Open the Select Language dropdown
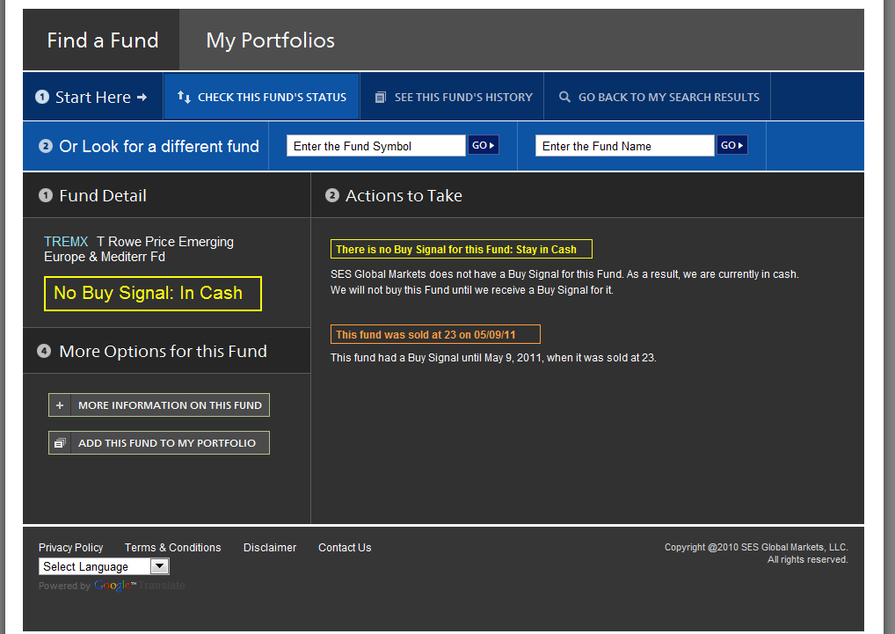 (104, 567)
